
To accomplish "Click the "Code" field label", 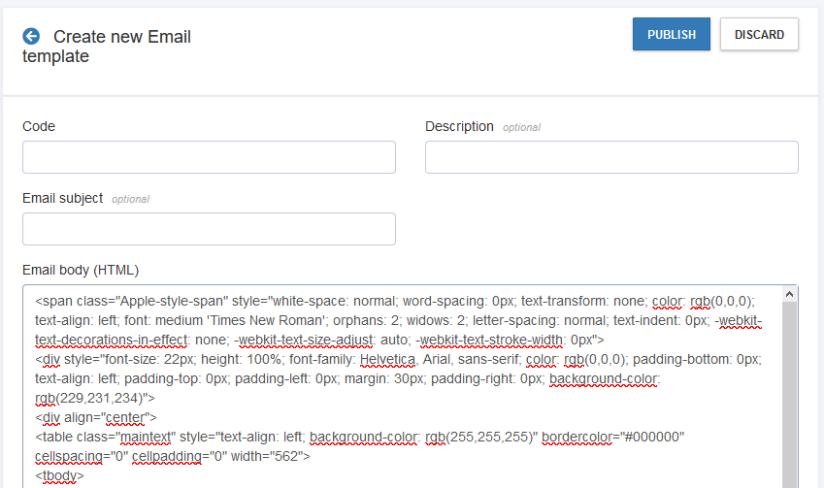I will point(39,126).
